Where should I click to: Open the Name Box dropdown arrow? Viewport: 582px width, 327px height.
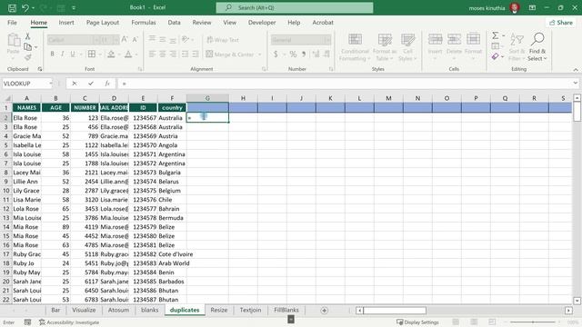51,84
